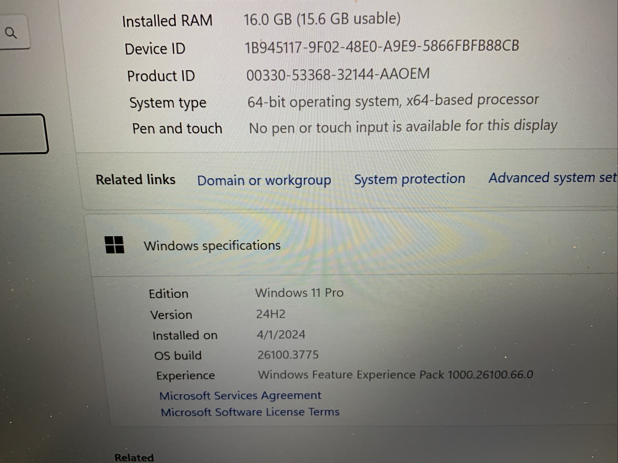
Task: Click the Windows Feature Experience Pack value
Action: click(395, 375)
